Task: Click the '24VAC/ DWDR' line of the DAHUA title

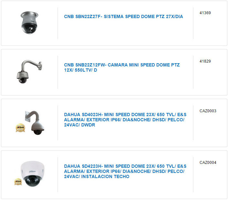Action: [80, 125]
